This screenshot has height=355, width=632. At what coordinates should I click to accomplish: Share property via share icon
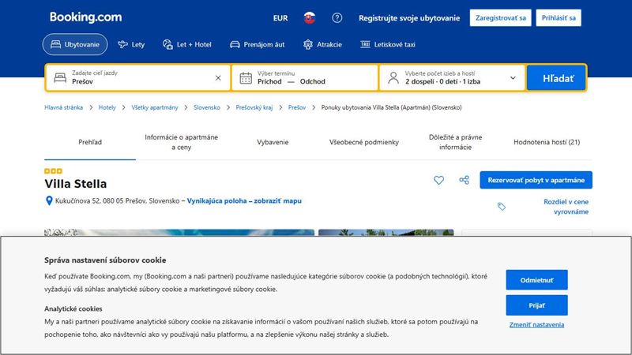[x=465, y=180]
